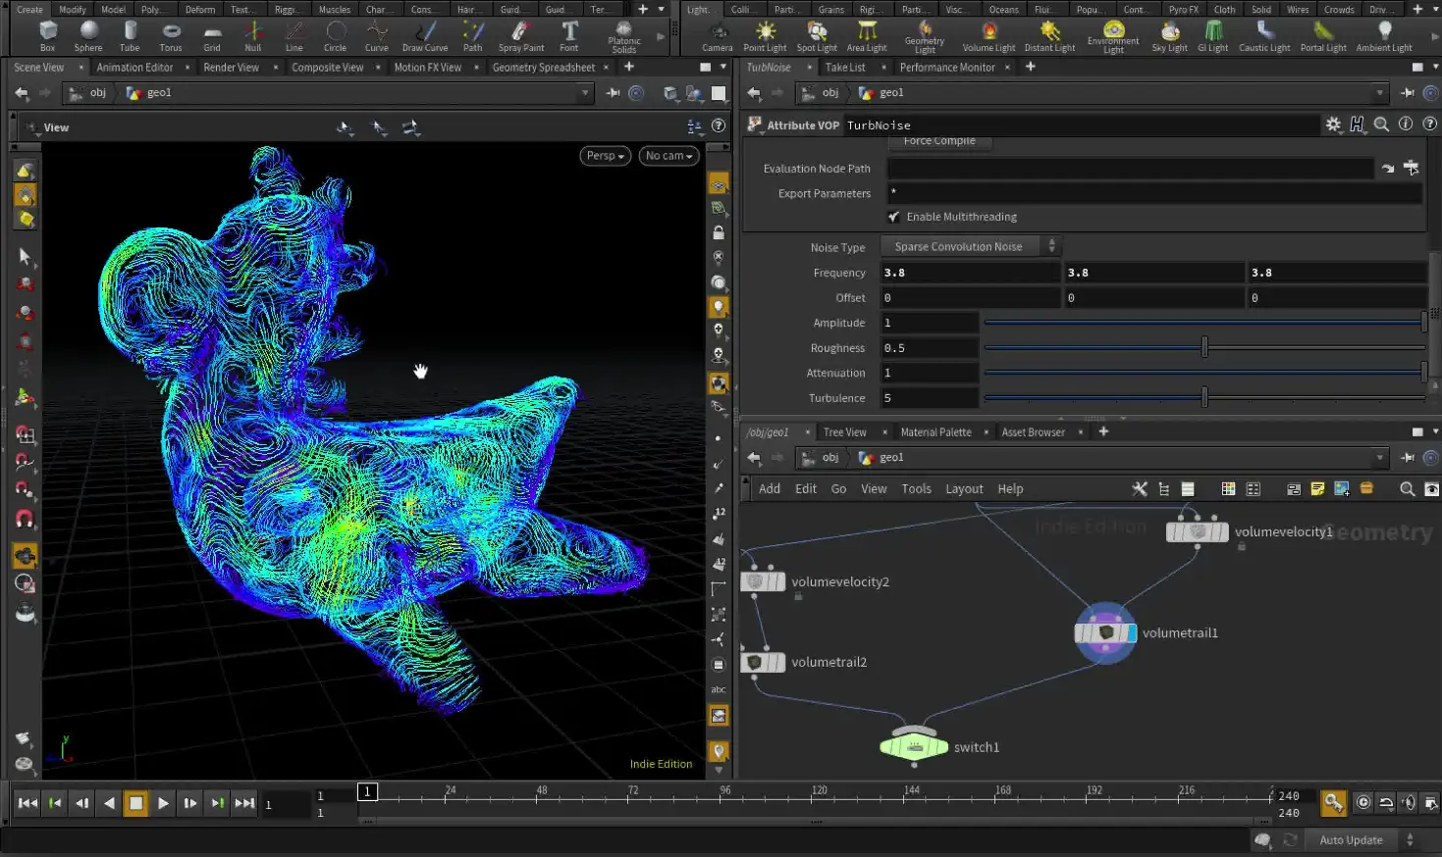Uncheck the Enable Multithreading checkbox

[894, 217]
